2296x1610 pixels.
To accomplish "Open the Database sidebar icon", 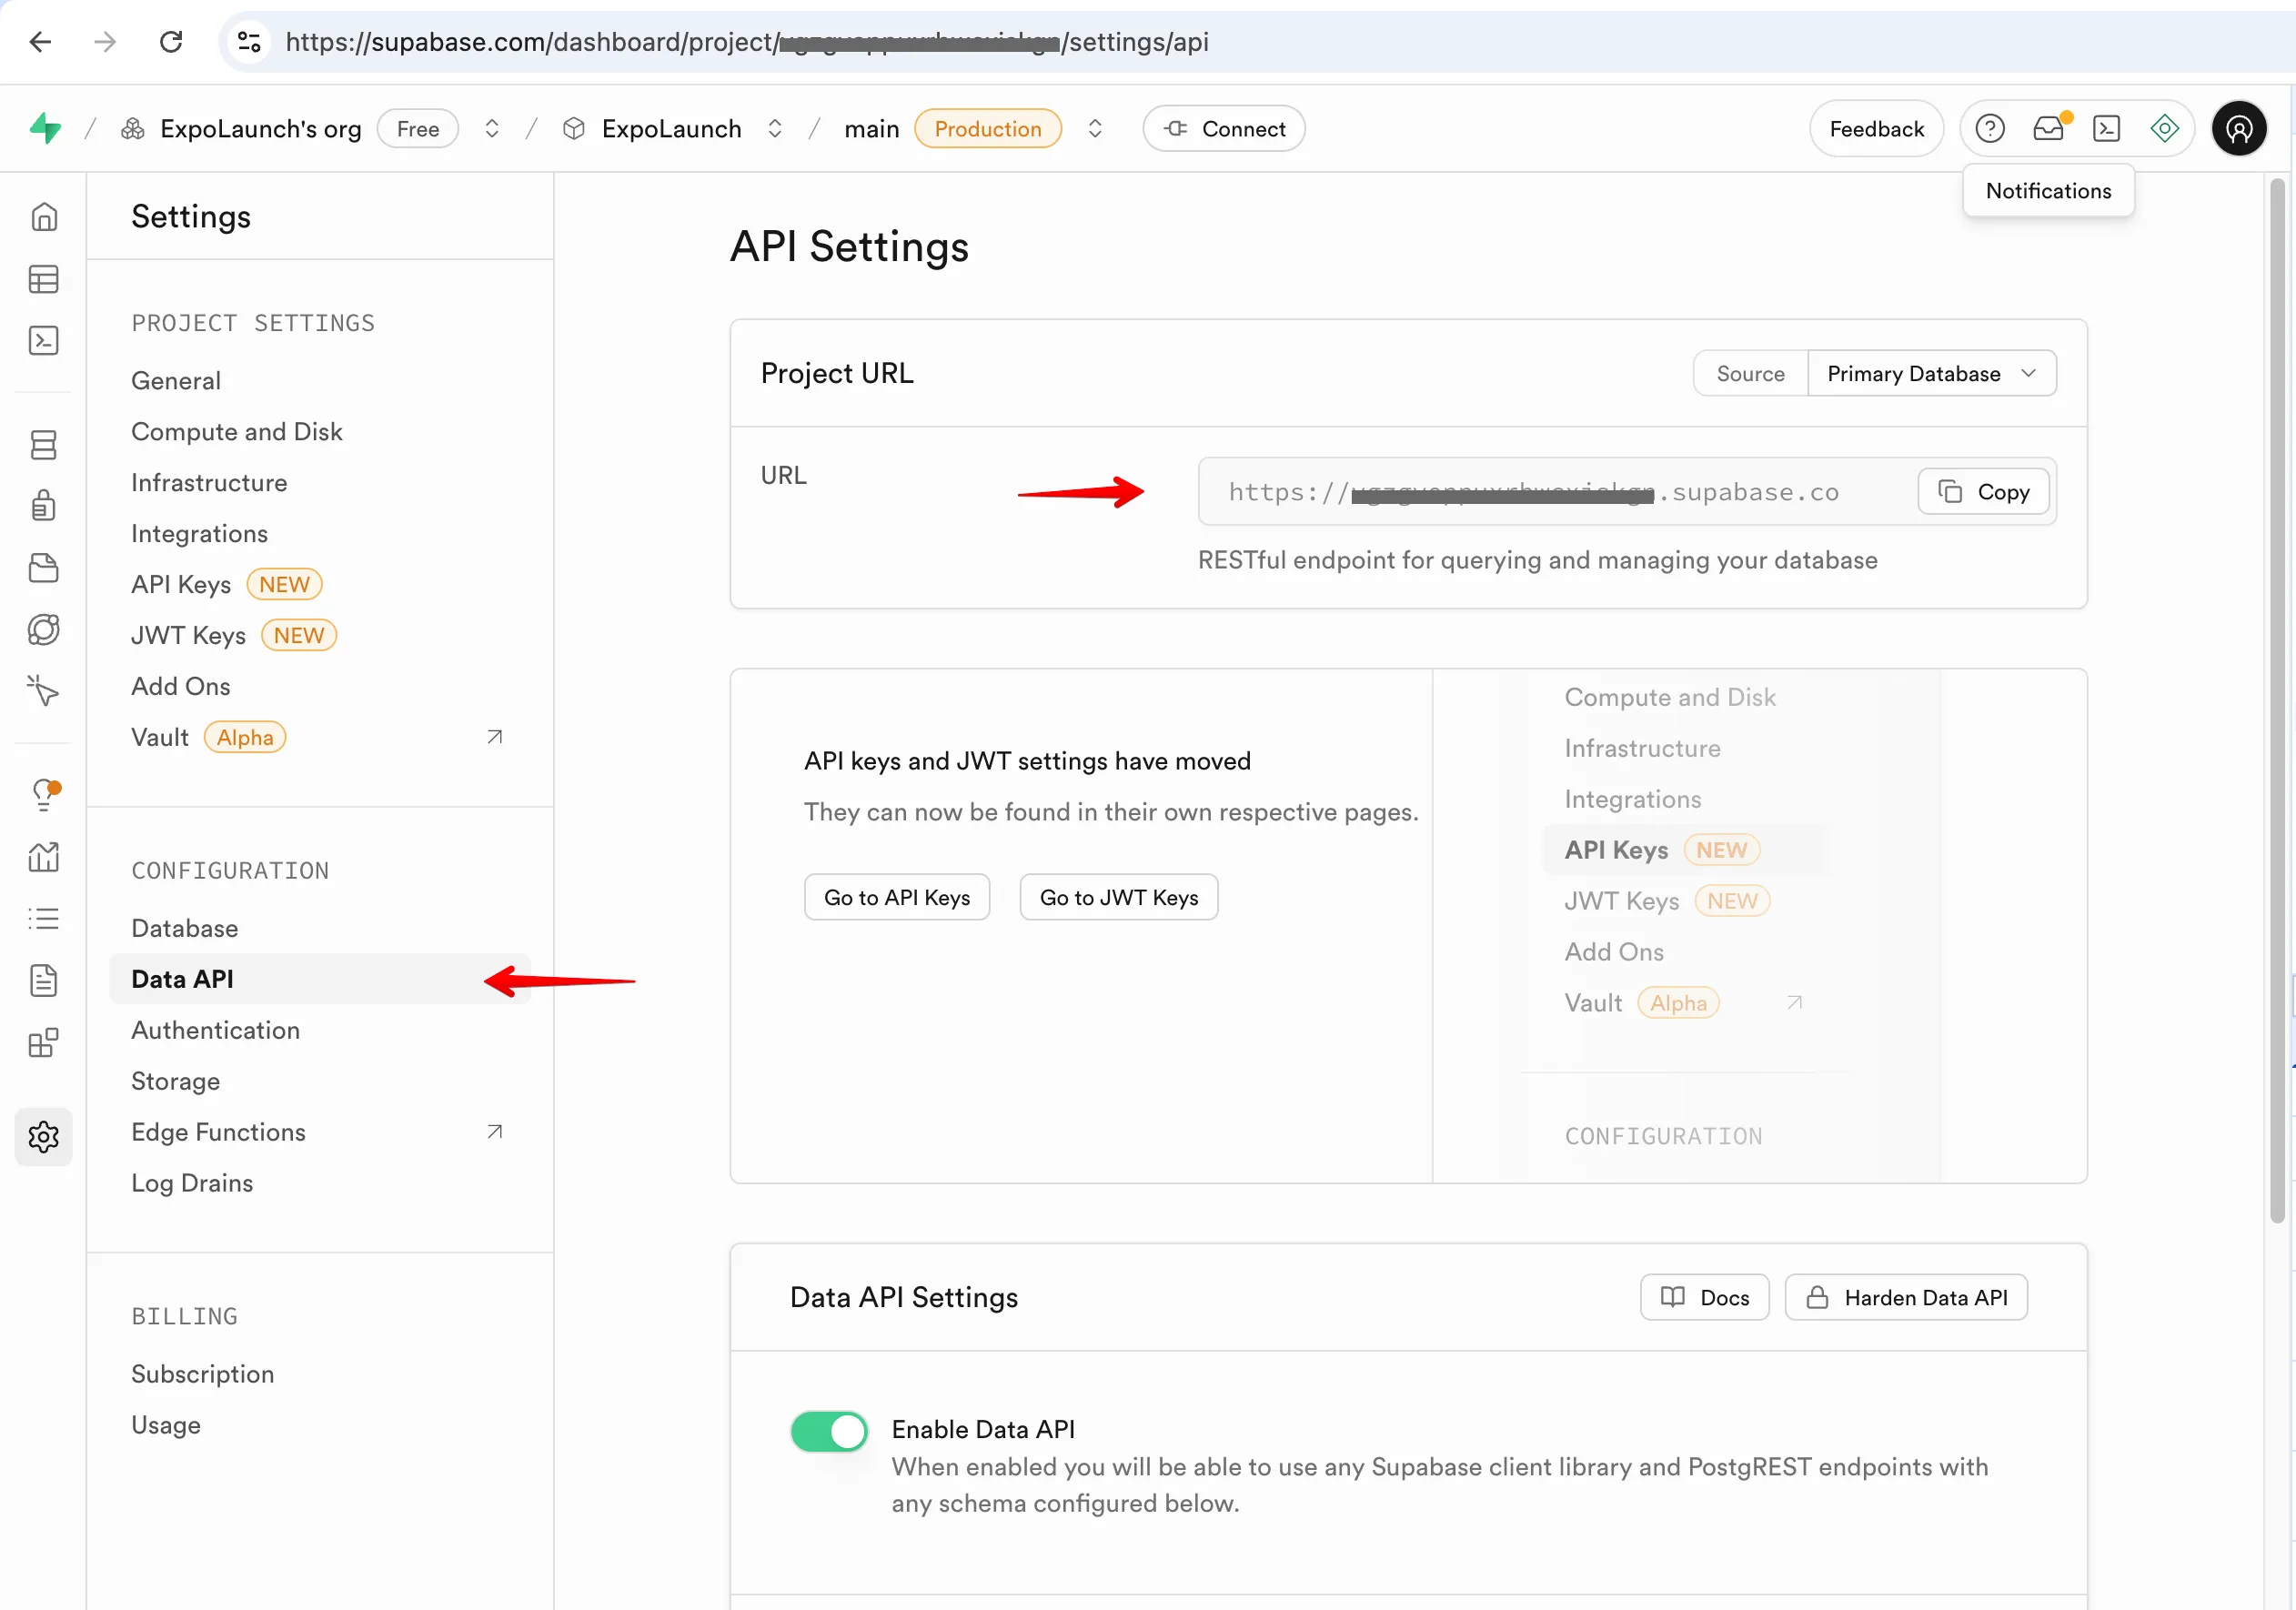I will [x=44, y=445].
